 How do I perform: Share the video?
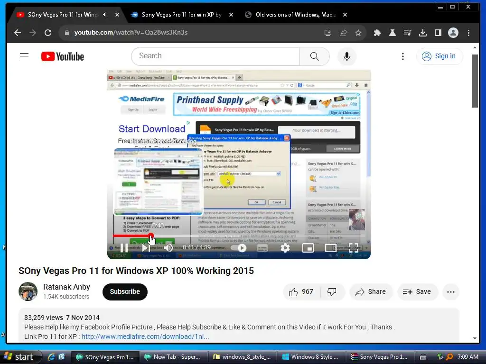tap(371, 291)
